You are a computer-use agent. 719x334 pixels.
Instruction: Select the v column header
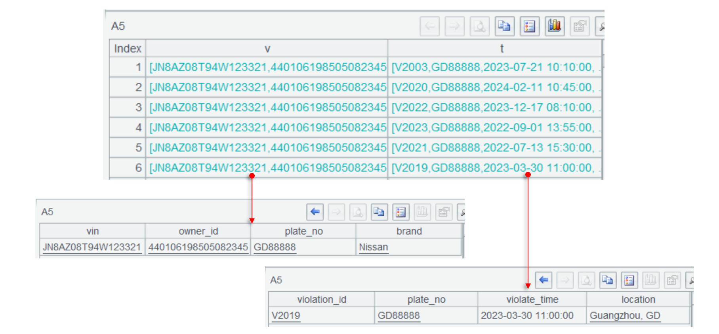click(267, 49)
